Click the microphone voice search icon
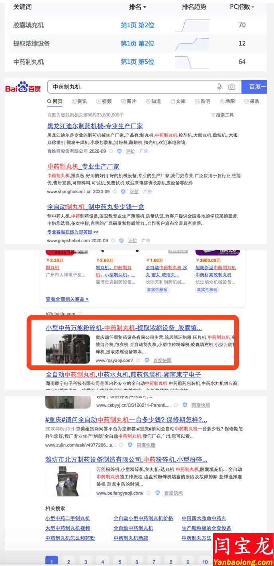The width and height of the screenshot is (274, 566). (219, 86)
